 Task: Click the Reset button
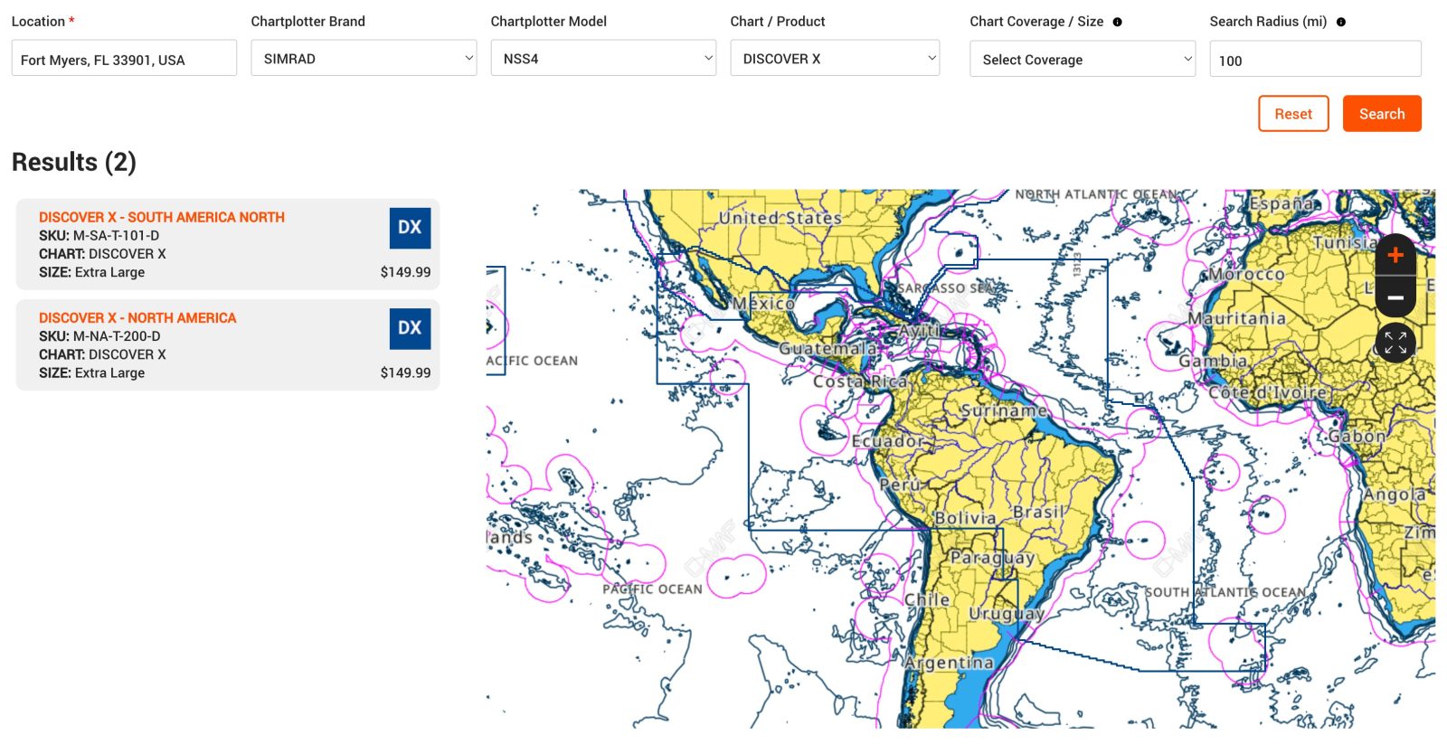point(1293,114)
